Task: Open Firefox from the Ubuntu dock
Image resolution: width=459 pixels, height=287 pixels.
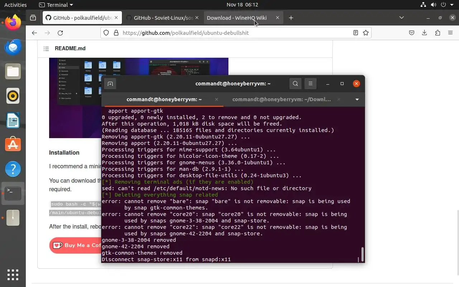Action: click(13, 23)
